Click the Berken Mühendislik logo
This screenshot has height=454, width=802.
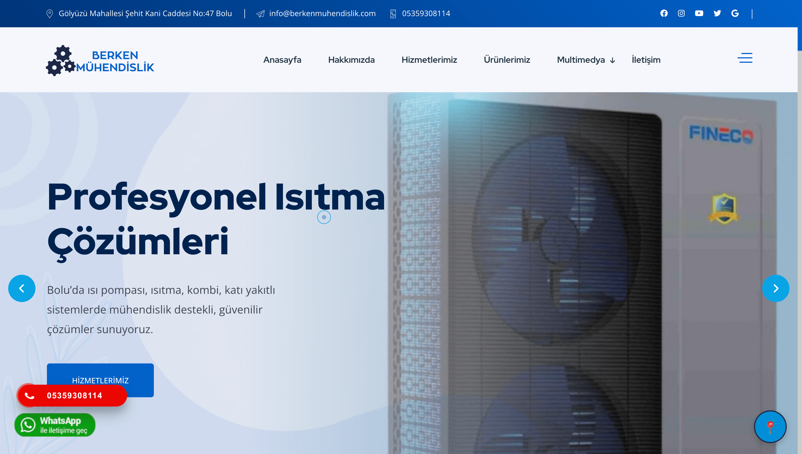(100, 61)
